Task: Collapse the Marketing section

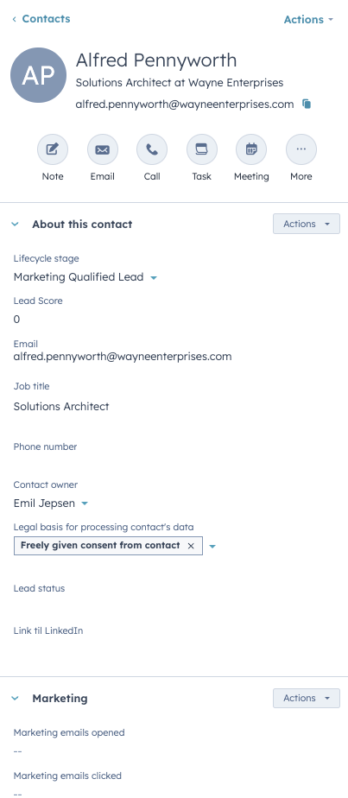Action: coord(16,698)
